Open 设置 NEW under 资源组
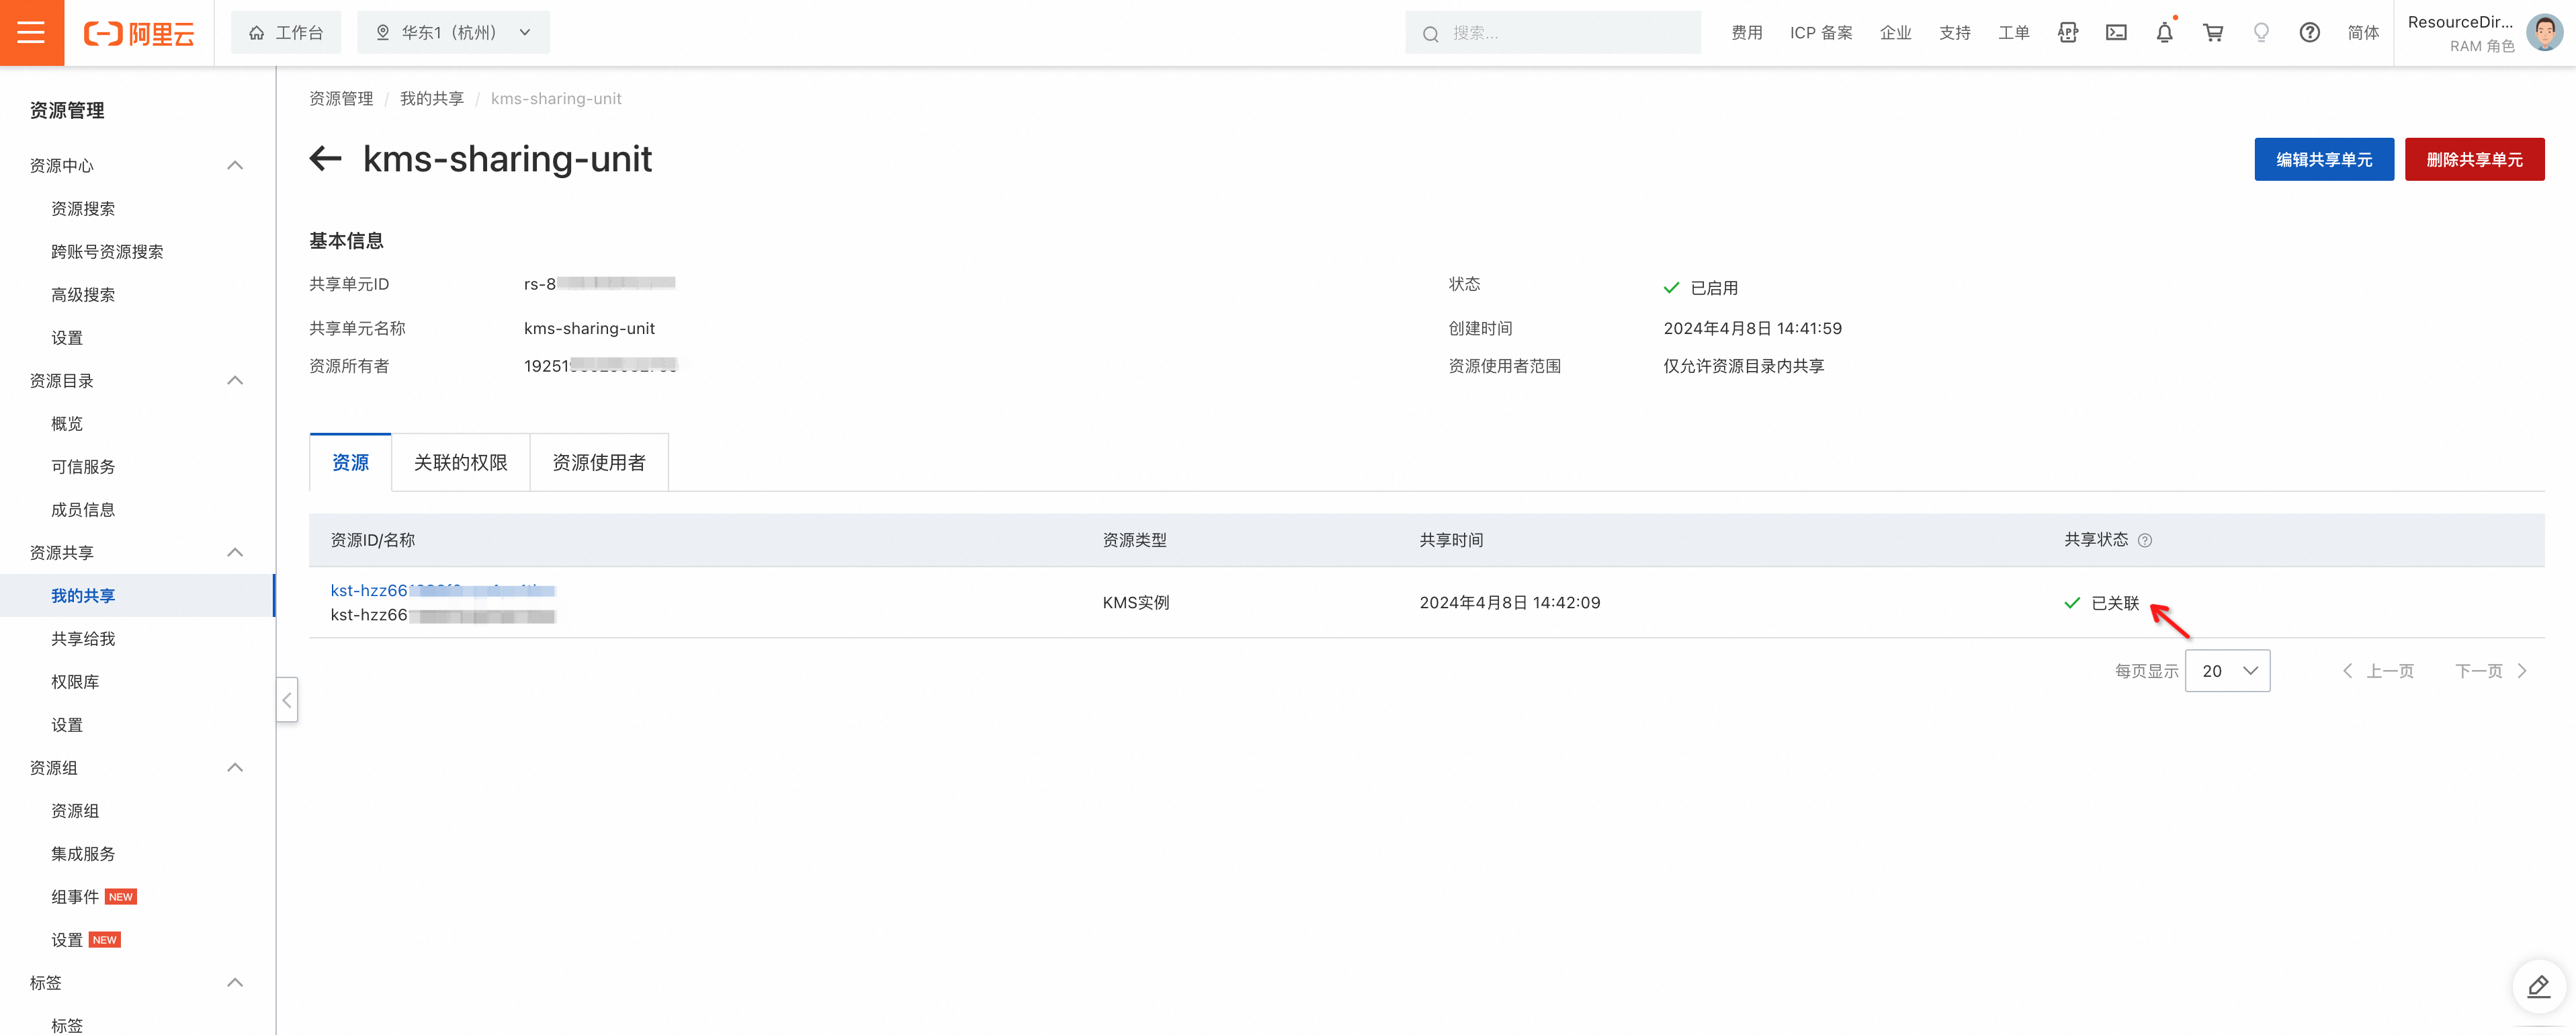2576x1035 pixels. (85, 940)
